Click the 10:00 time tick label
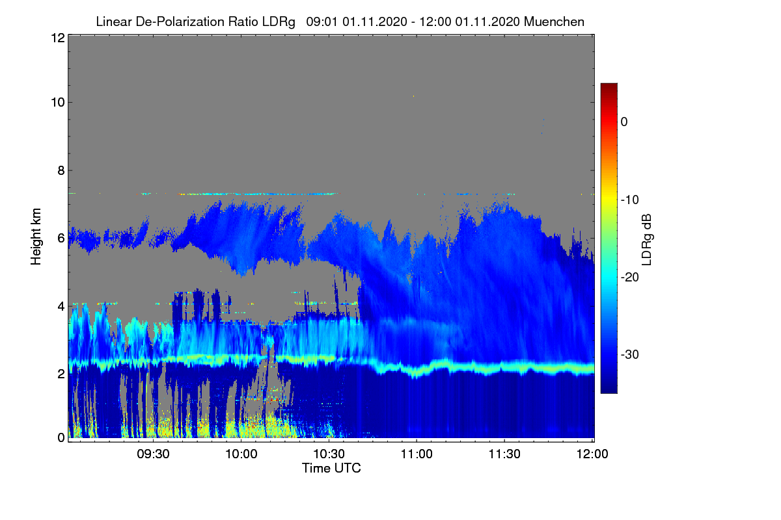 point(241,454)
